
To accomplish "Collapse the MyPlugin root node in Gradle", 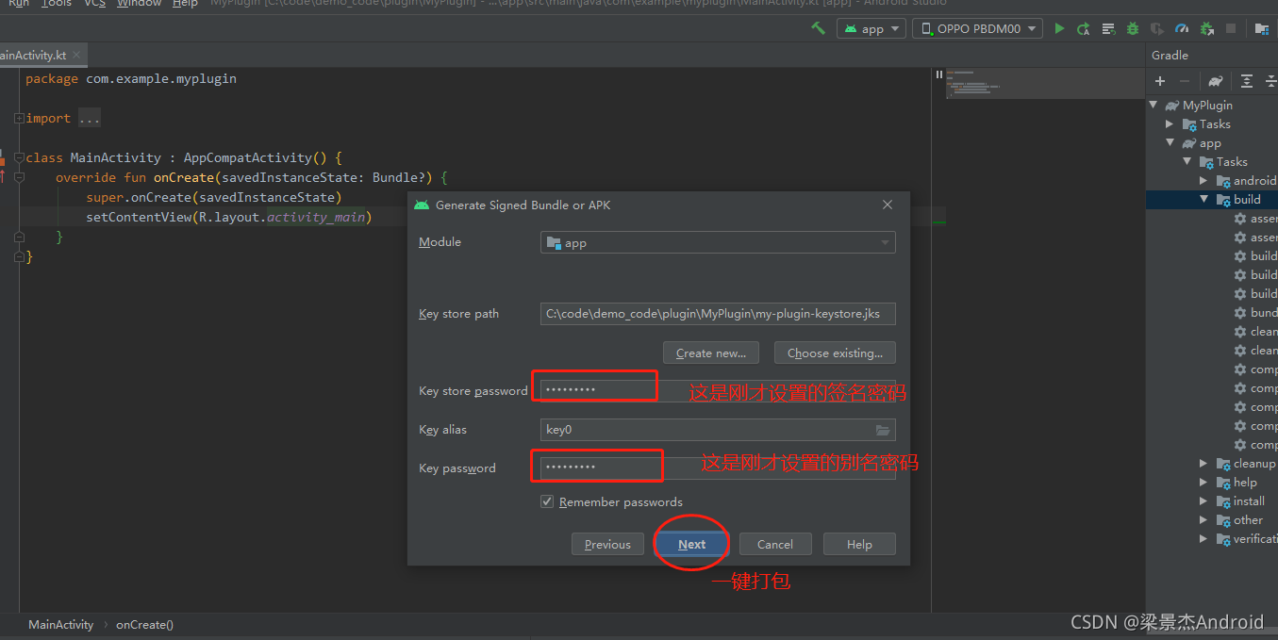I will pos(1154,106).
